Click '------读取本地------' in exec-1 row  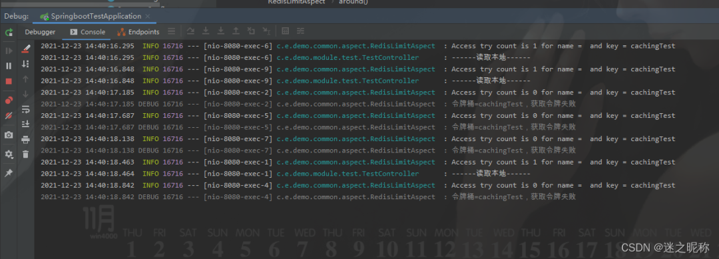point(491,174)
